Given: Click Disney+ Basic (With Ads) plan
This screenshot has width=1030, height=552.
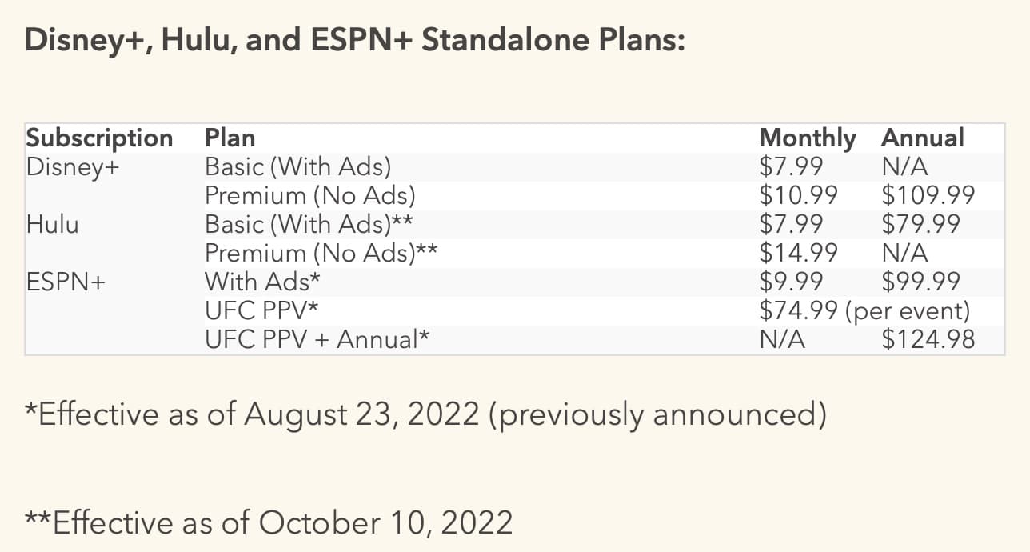Looking at the screenshot, I should [x=298, y=166].
